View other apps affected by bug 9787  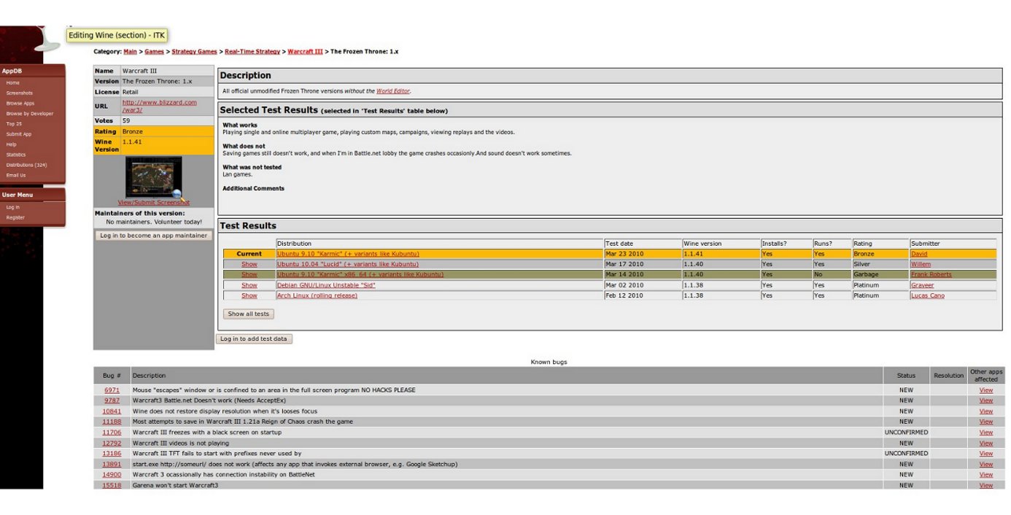tap(985, 400)
